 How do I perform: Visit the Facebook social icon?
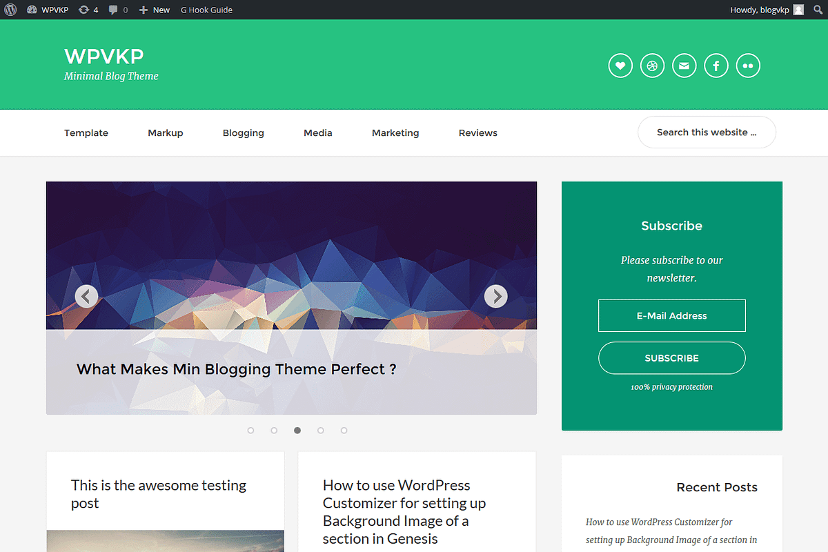click(716, 66)
